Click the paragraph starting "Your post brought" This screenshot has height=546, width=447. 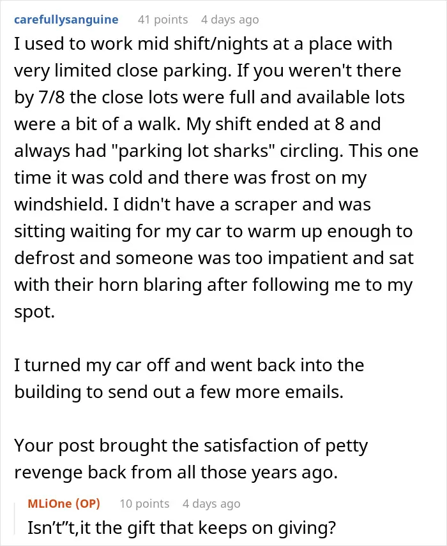coord(191,459)
